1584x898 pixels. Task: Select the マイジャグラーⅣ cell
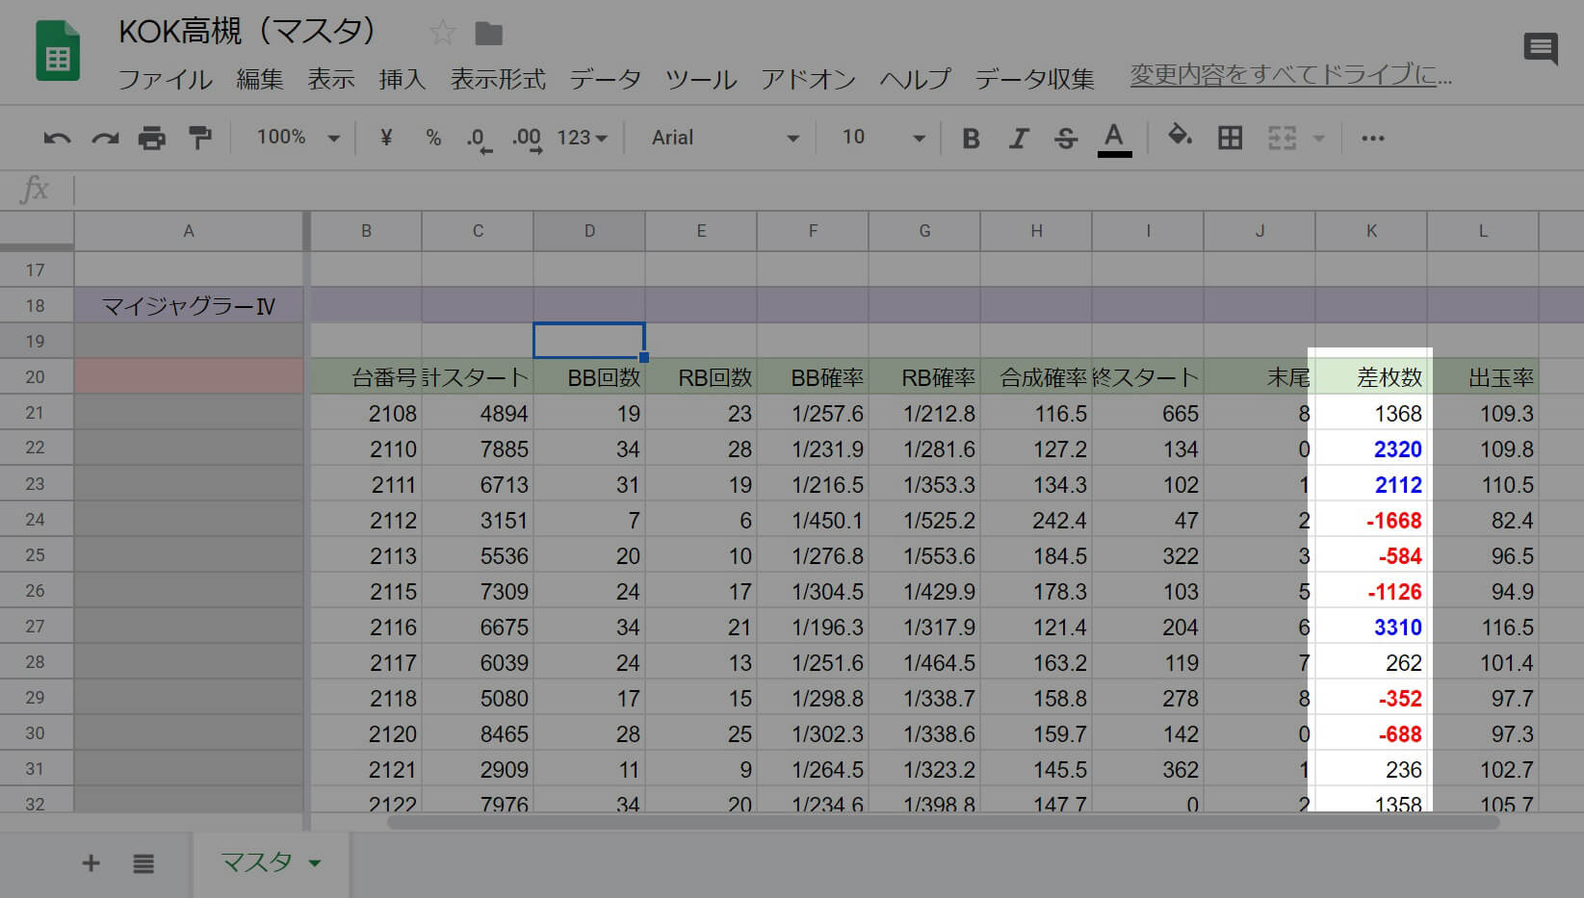pos(189,306)
